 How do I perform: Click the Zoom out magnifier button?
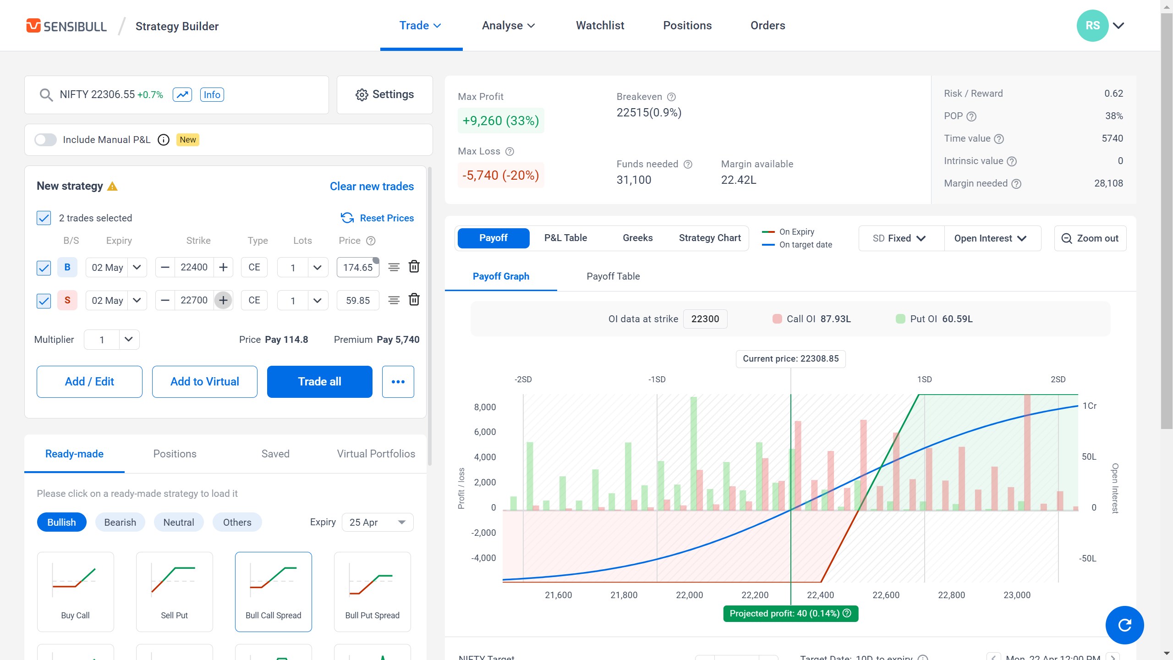tap(1090, 238)
